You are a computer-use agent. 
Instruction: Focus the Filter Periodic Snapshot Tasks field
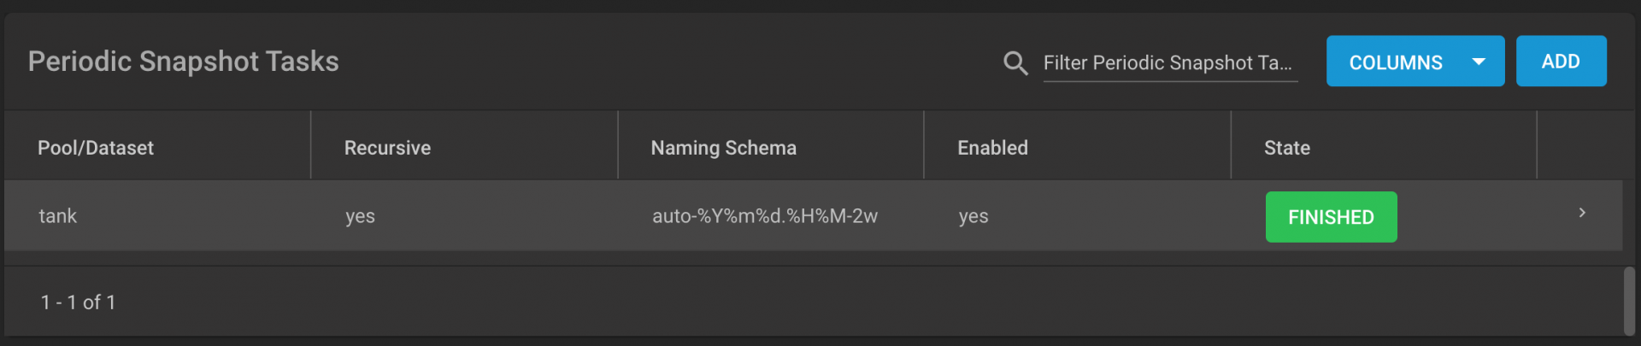coord(1170,62)
